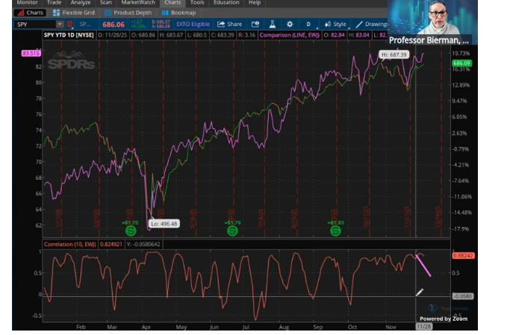Screen dimensions: 507x335
Task: Open the Style menu
Action: pos(335,25)
